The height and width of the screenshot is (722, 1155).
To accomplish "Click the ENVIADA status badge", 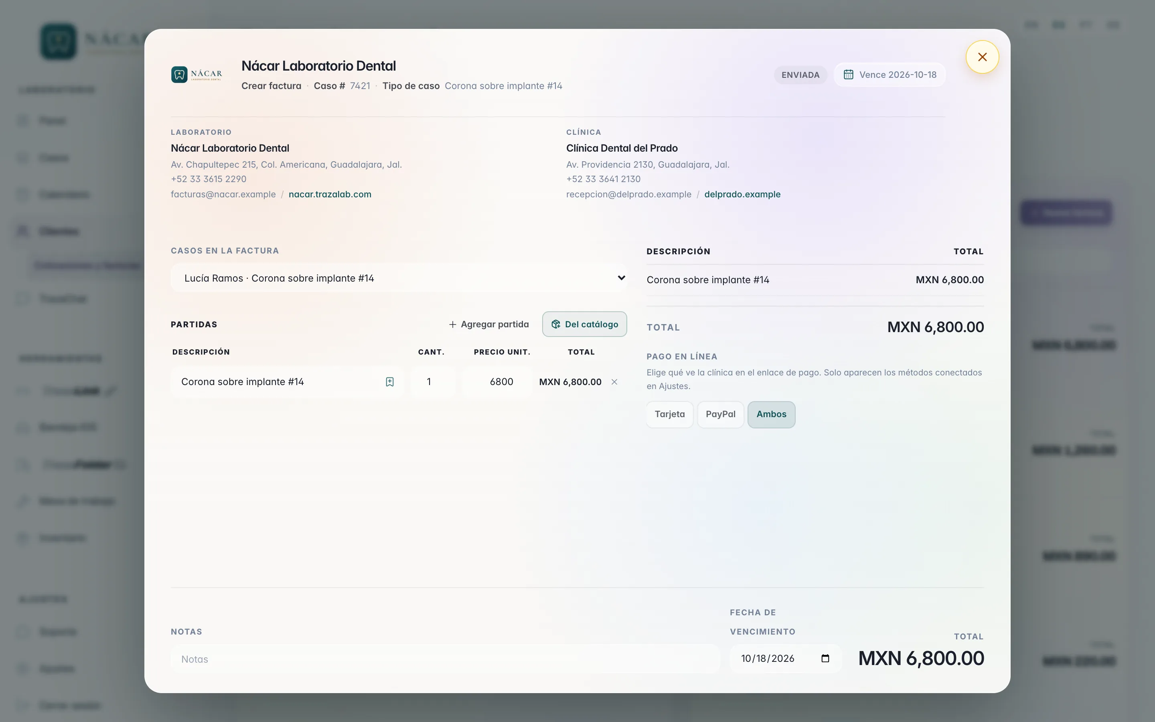I will 800,75.
